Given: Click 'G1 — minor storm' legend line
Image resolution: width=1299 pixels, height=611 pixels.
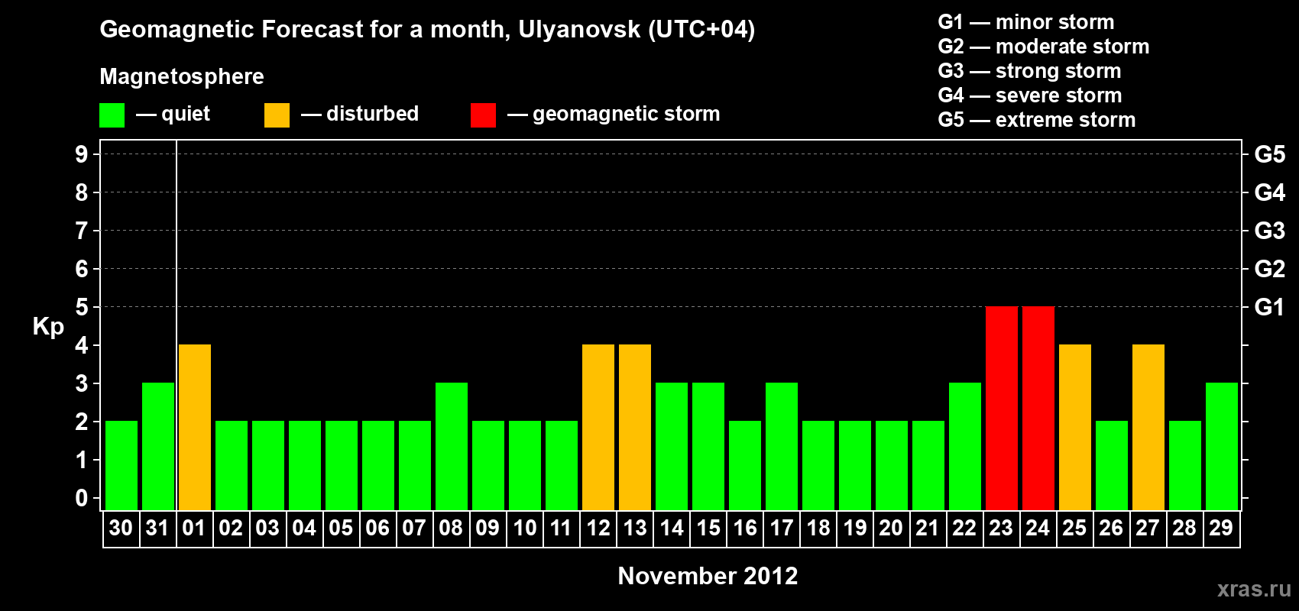Looking at the screenshot, I should (1025, 22).
